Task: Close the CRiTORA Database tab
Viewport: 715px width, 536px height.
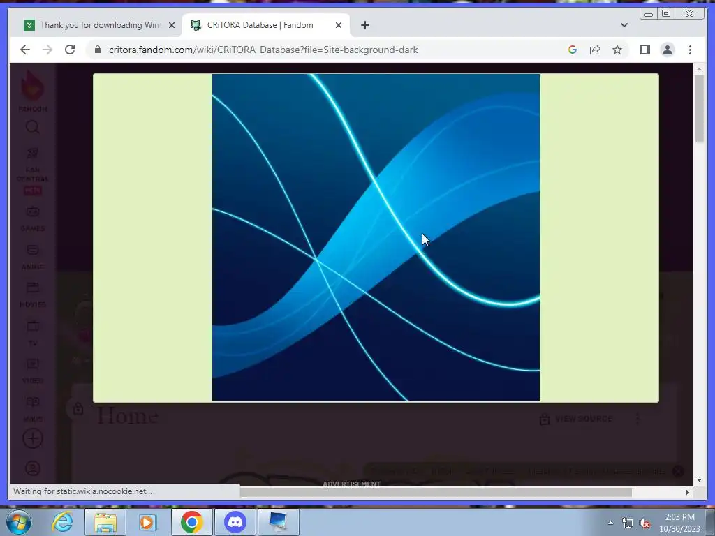Action: [339, 25]
